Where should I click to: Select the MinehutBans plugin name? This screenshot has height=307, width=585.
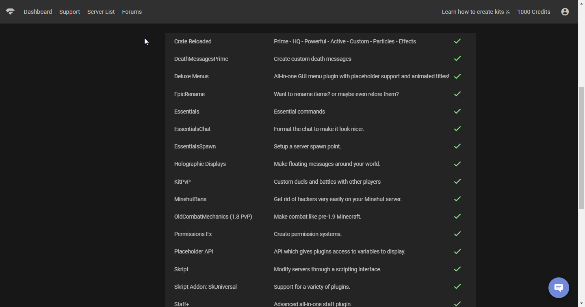click(x=190, y=199)
